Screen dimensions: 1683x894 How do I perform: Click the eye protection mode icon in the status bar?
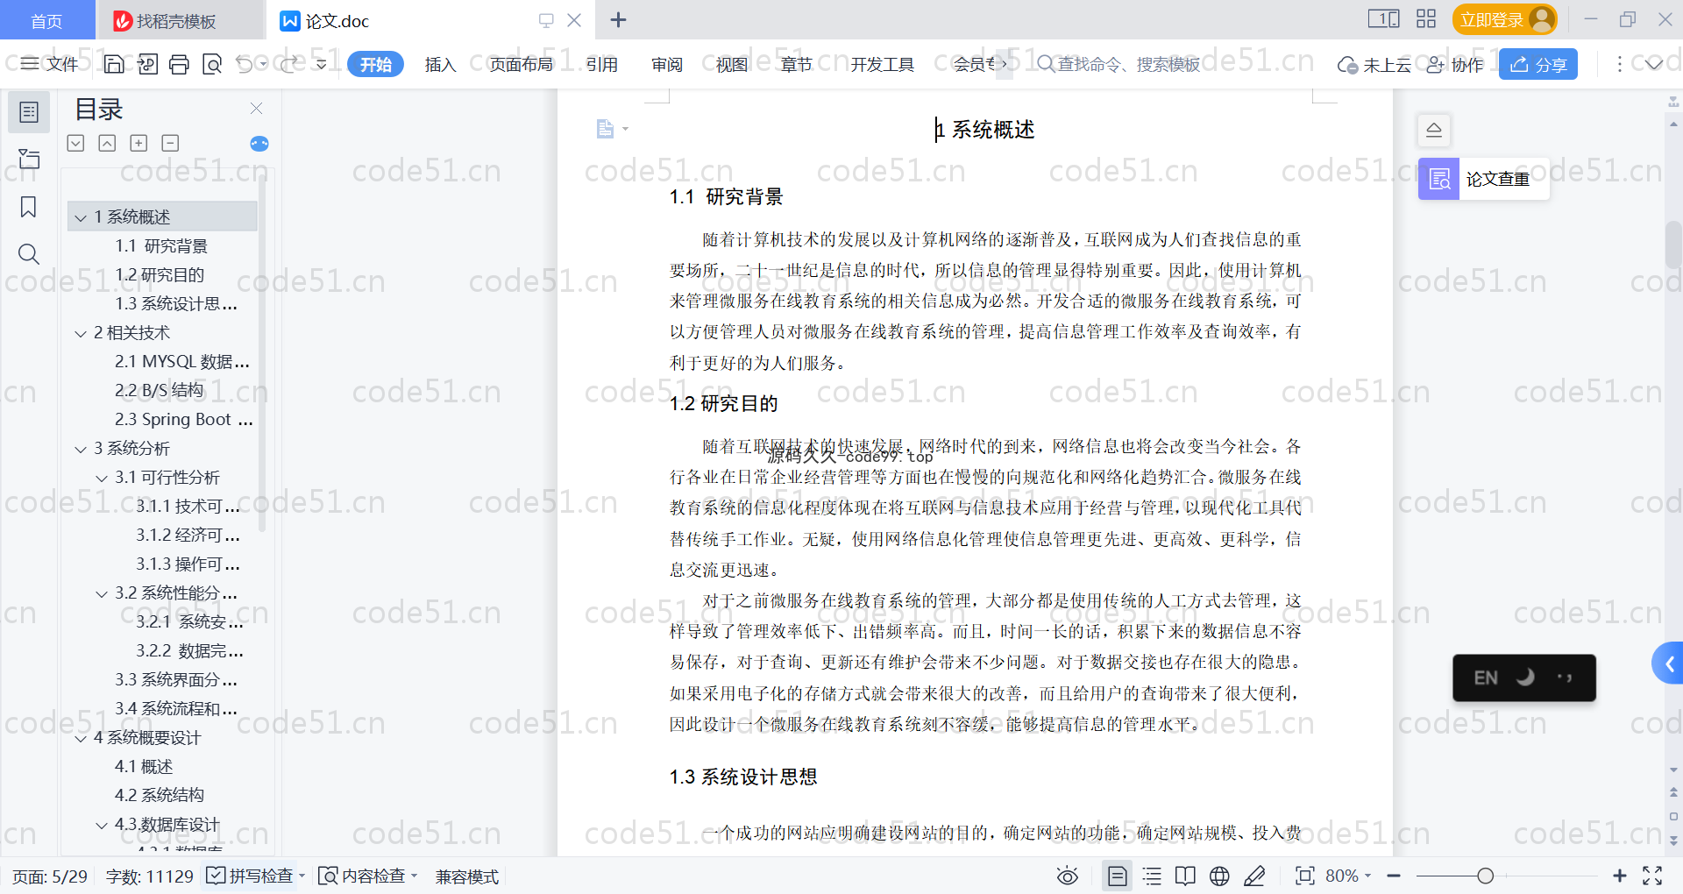pyautogui.click(x=1068, y=876)
